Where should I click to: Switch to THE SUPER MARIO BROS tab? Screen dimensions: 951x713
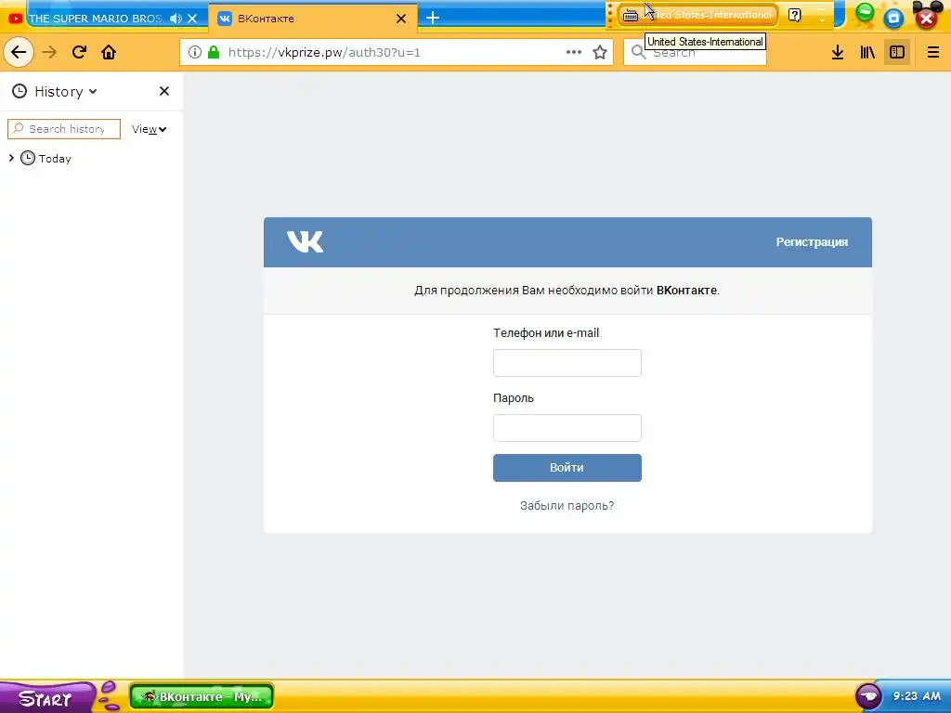coord(96,19)
